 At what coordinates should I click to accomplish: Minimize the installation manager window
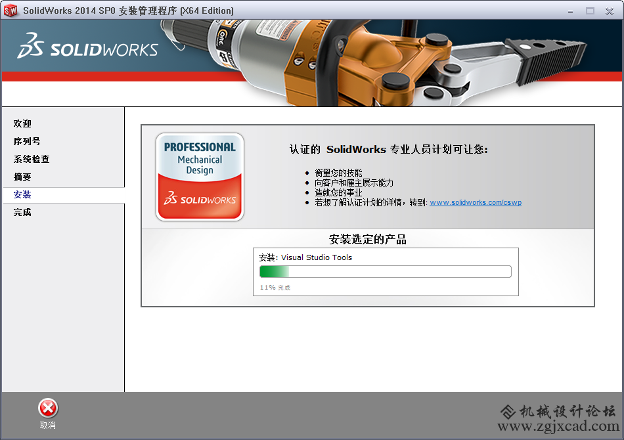(x=570, y=12)
